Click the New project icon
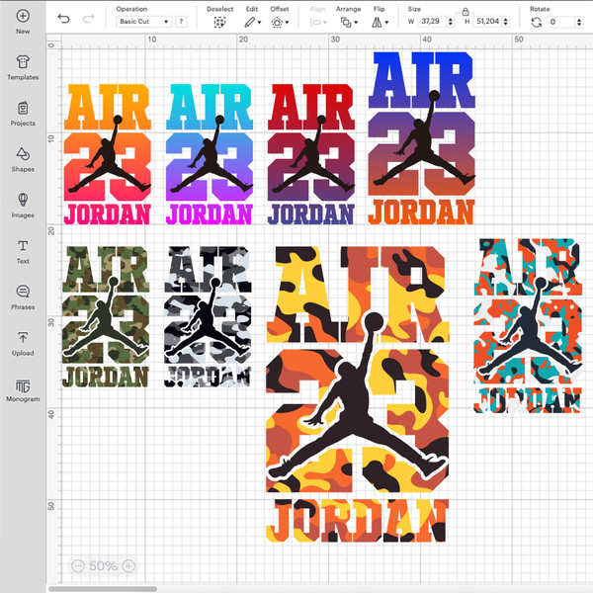This screenshot has width=593, height=593. click(x=23, y=16)
